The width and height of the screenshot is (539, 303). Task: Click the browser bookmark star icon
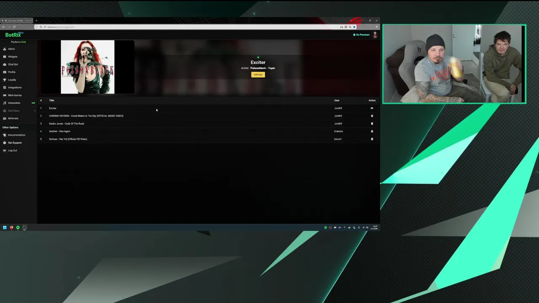coord(354,27)
